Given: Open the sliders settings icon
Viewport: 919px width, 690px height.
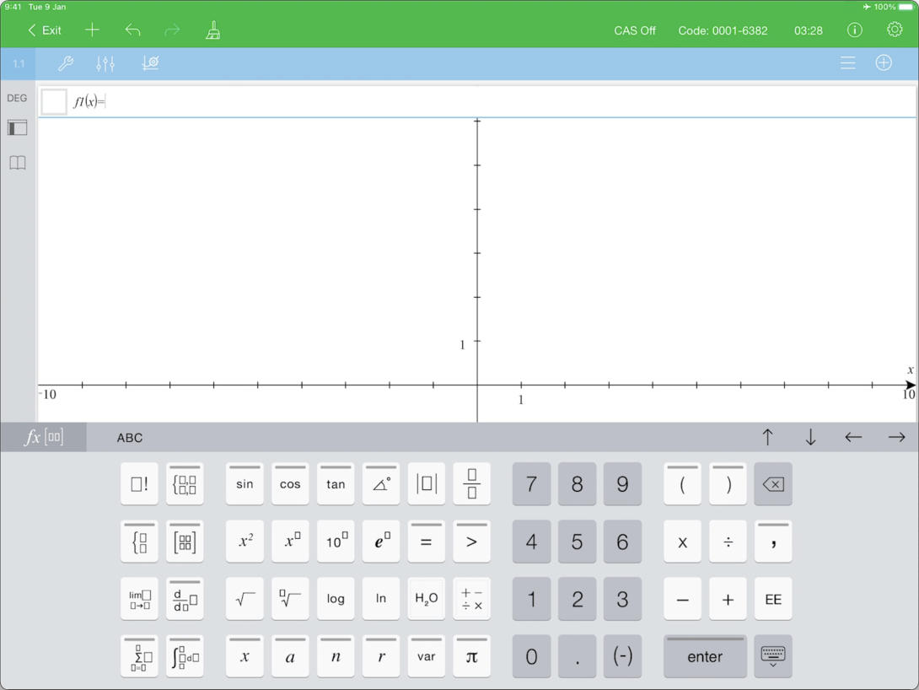Looking at the screenshot, I should click(105, 63).
